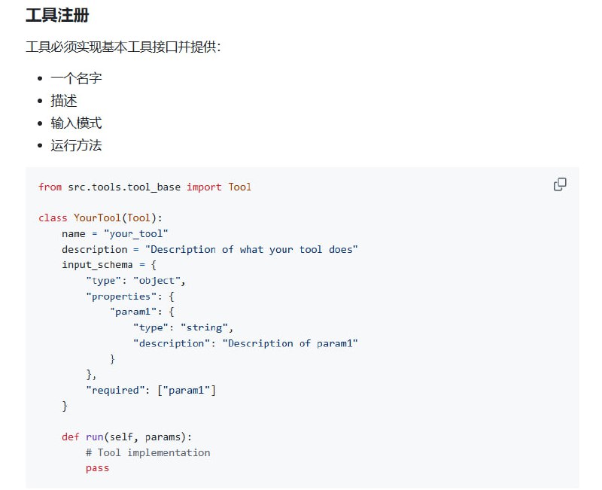Image resolution: width=602 pixels, height=490 pixels.
Task: Click the def run method line
Action: (128, 437)
